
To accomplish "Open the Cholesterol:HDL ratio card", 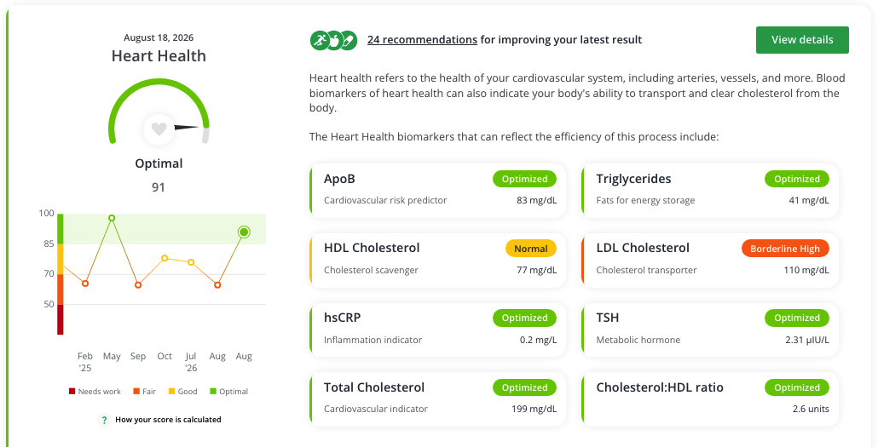I will [710, 398].
